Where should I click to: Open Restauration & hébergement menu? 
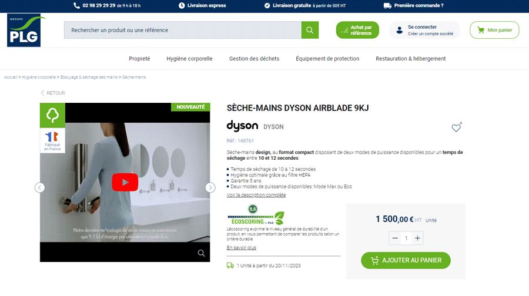click(411, 59)
